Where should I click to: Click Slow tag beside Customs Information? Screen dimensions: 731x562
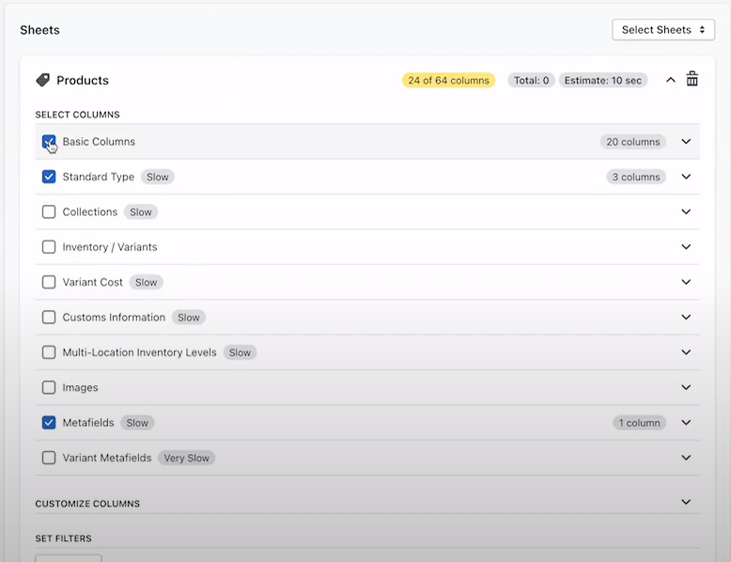tap(188, 318)
